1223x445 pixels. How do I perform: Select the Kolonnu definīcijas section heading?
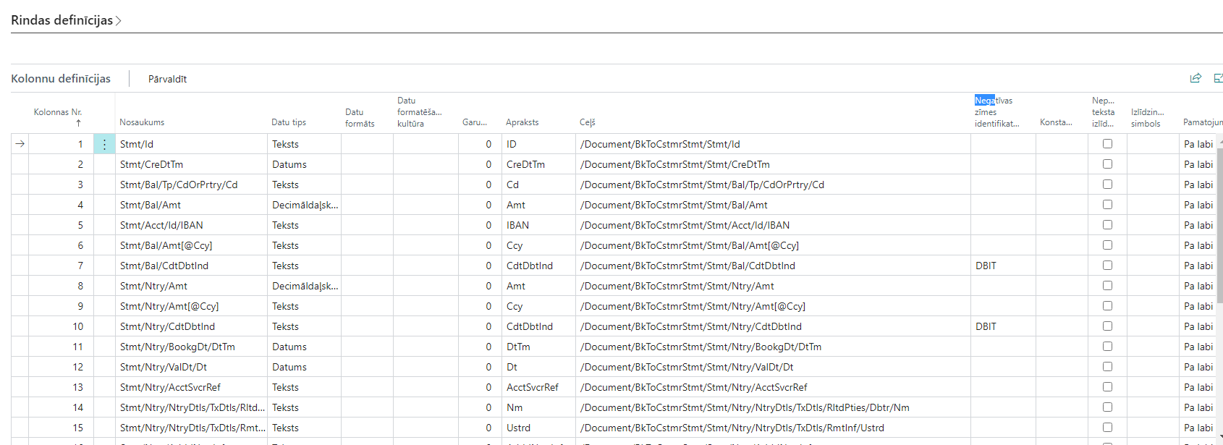61,78
